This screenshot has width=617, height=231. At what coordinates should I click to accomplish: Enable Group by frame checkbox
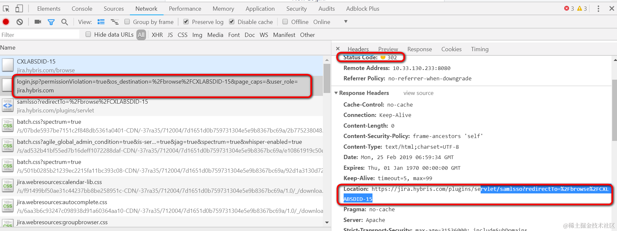tap(127, 21)
